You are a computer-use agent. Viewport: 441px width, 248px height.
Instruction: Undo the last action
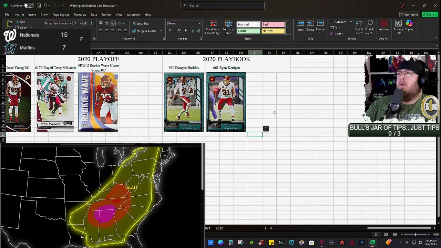(45, 6)
